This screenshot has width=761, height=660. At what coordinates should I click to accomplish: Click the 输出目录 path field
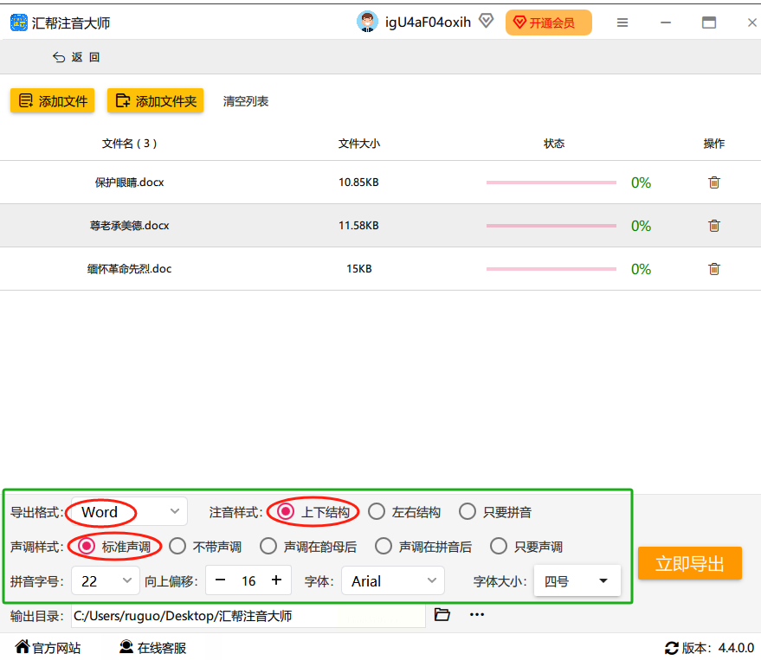pos(248,616)
